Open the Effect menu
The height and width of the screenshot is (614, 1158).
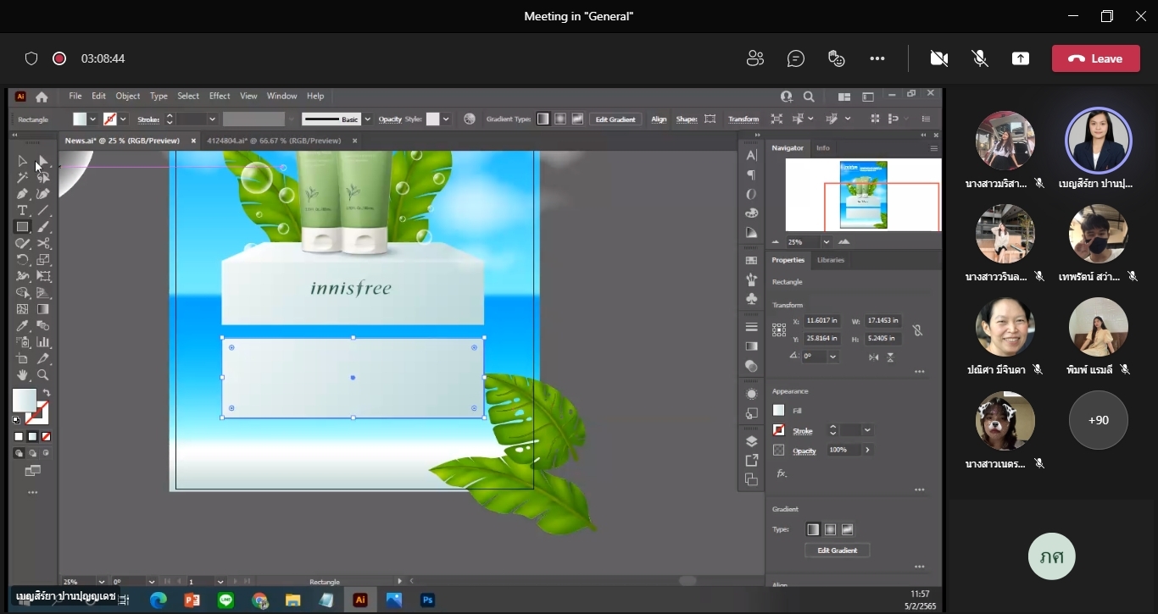point(220,97)
